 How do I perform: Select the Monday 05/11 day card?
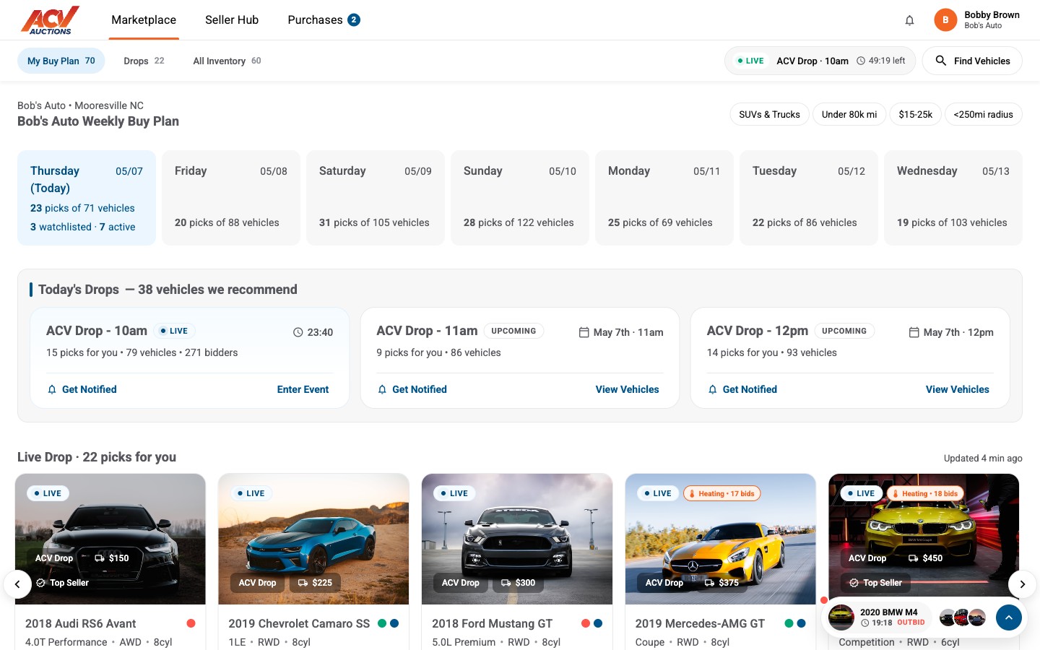[664, 198]
